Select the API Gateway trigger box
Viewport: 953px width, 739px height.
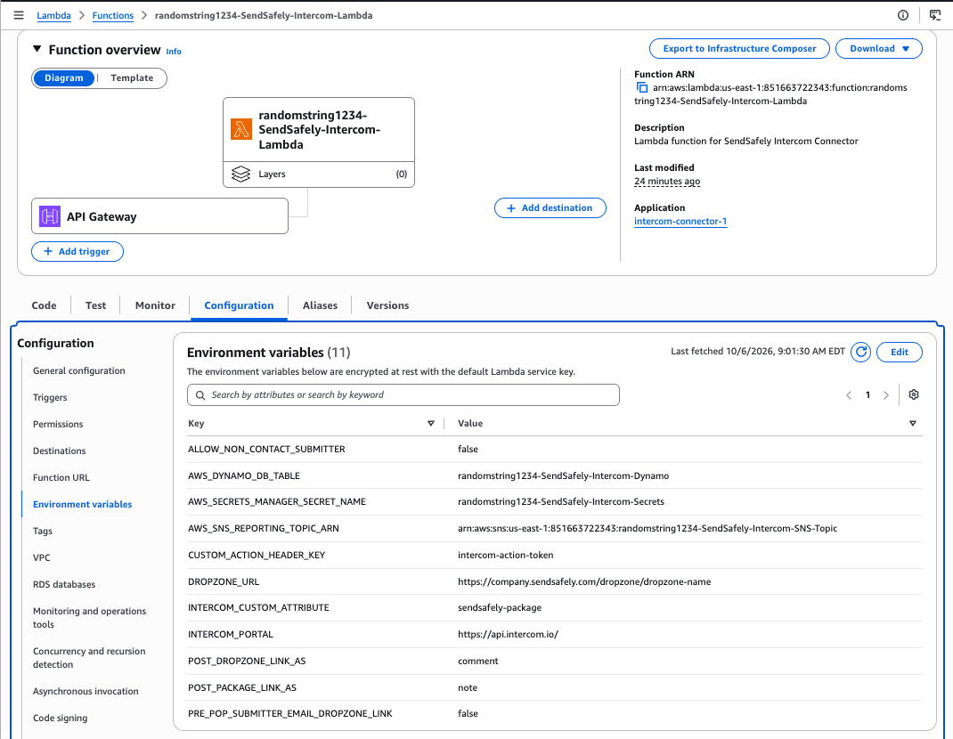pyautogui.click(x=159, y=215)
